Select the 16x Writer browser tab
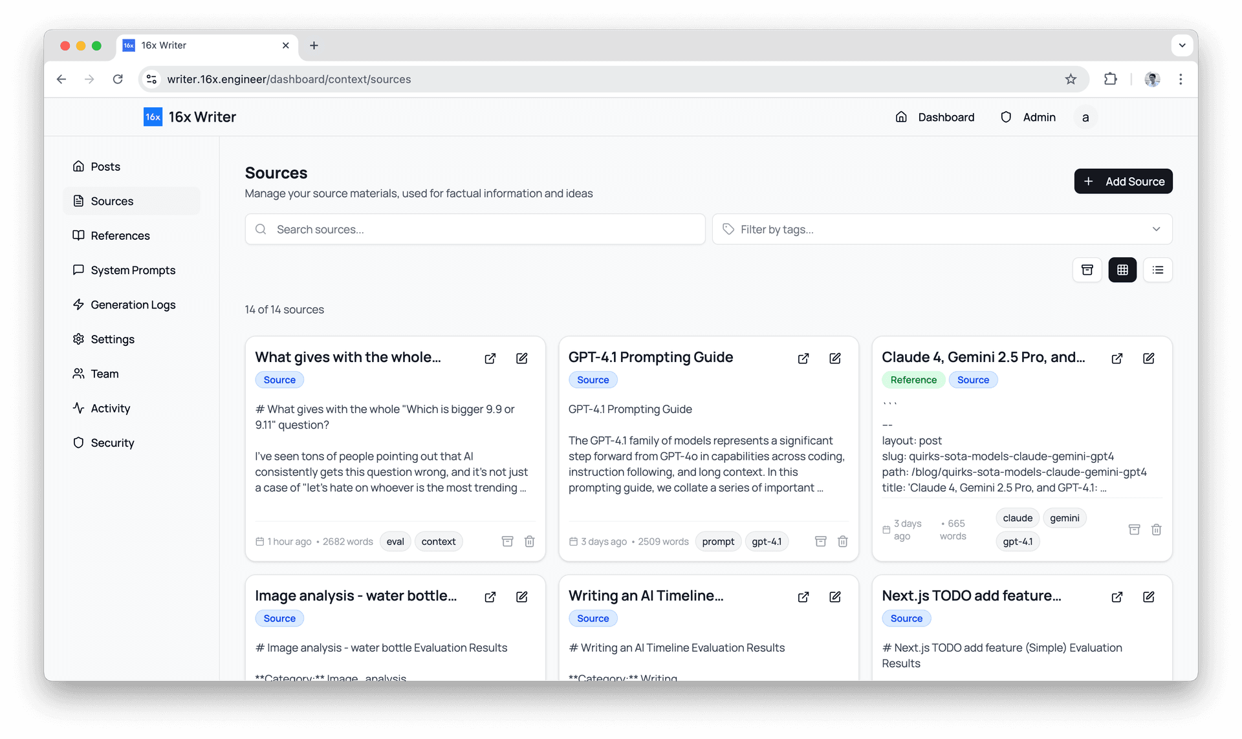The height and width of the screenshot is (739, 1242). point(207,45)
